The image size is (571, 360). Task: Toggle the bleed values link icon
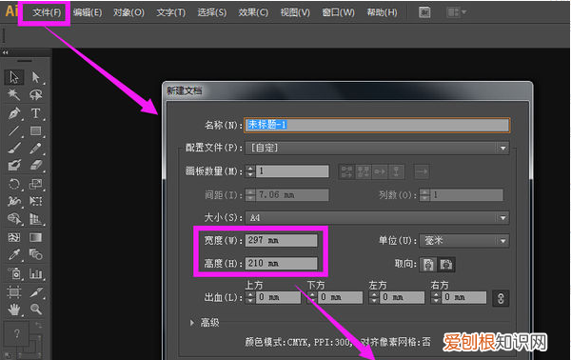click(501, 298)
